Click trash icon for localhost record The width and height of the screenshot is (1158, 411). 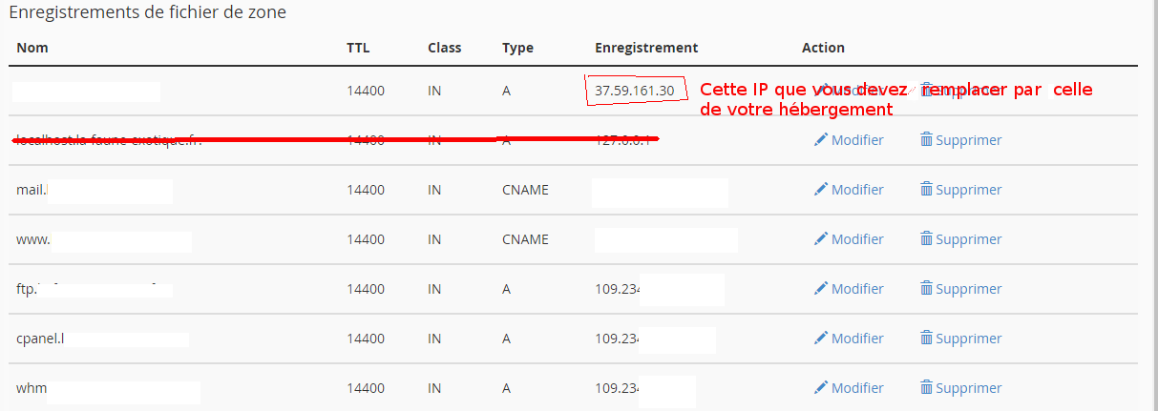point(925,139)
